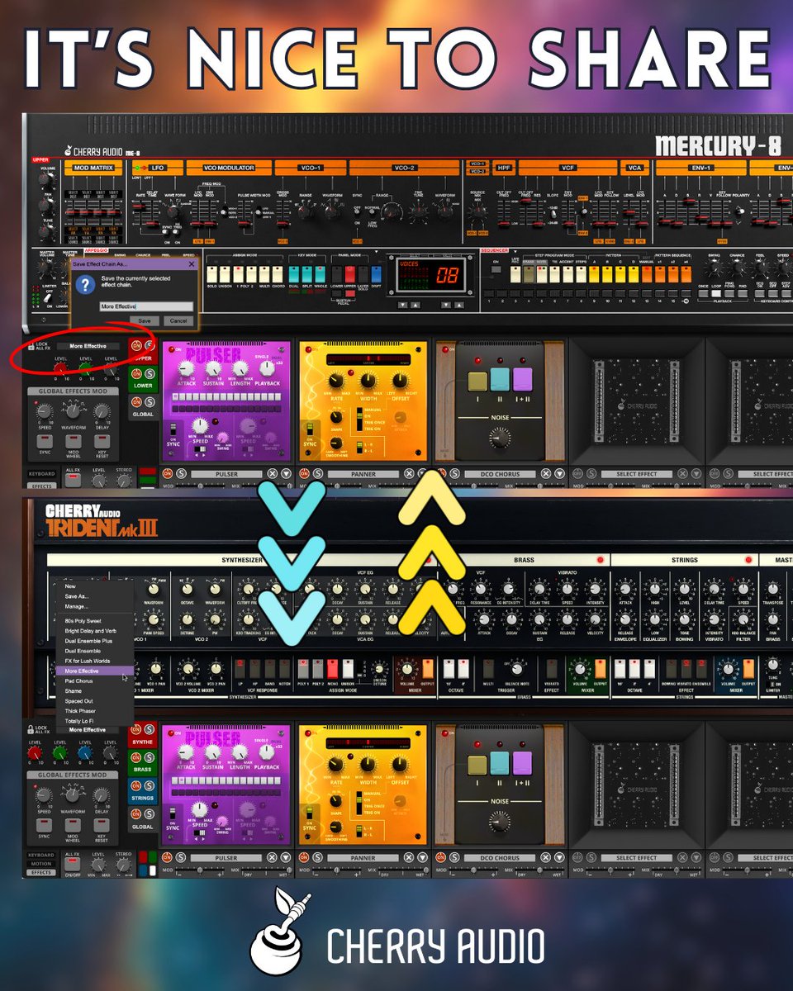Solo the LOWER layer effects in Mercury-8
This screenshot has height=991, width=793.
[150, 373]
